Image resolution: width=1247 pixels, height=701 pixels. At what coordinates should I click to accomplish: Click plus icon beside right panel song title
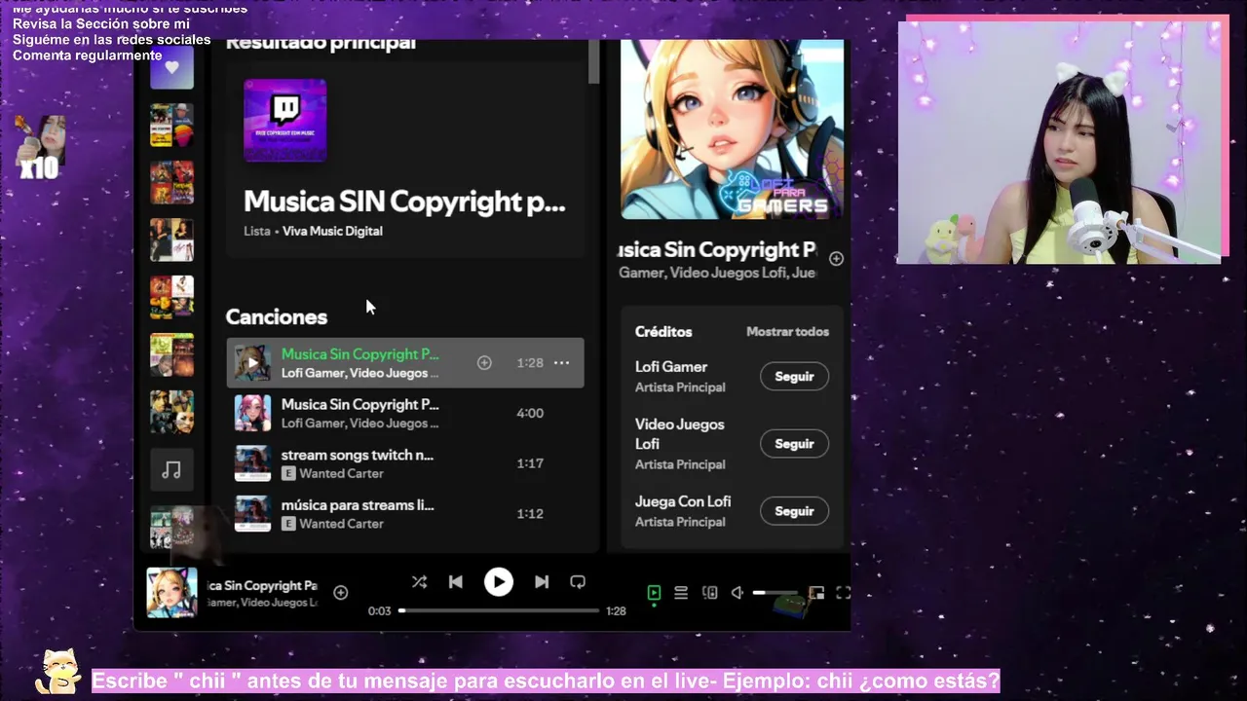(836, 258)
